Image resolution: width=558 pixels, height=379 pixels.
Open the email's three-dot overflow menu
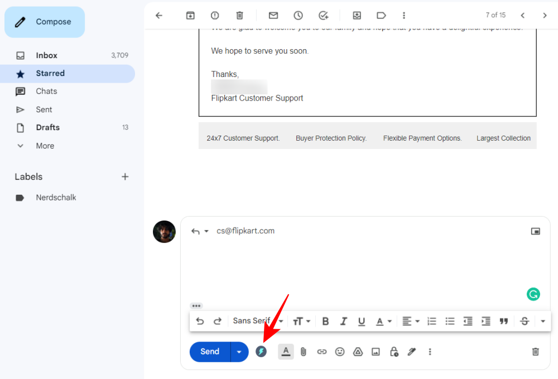click(x=404, y=15)
